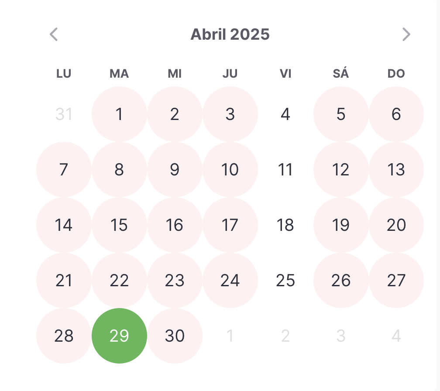Select greyed-out May 4 day

point(396,336)
